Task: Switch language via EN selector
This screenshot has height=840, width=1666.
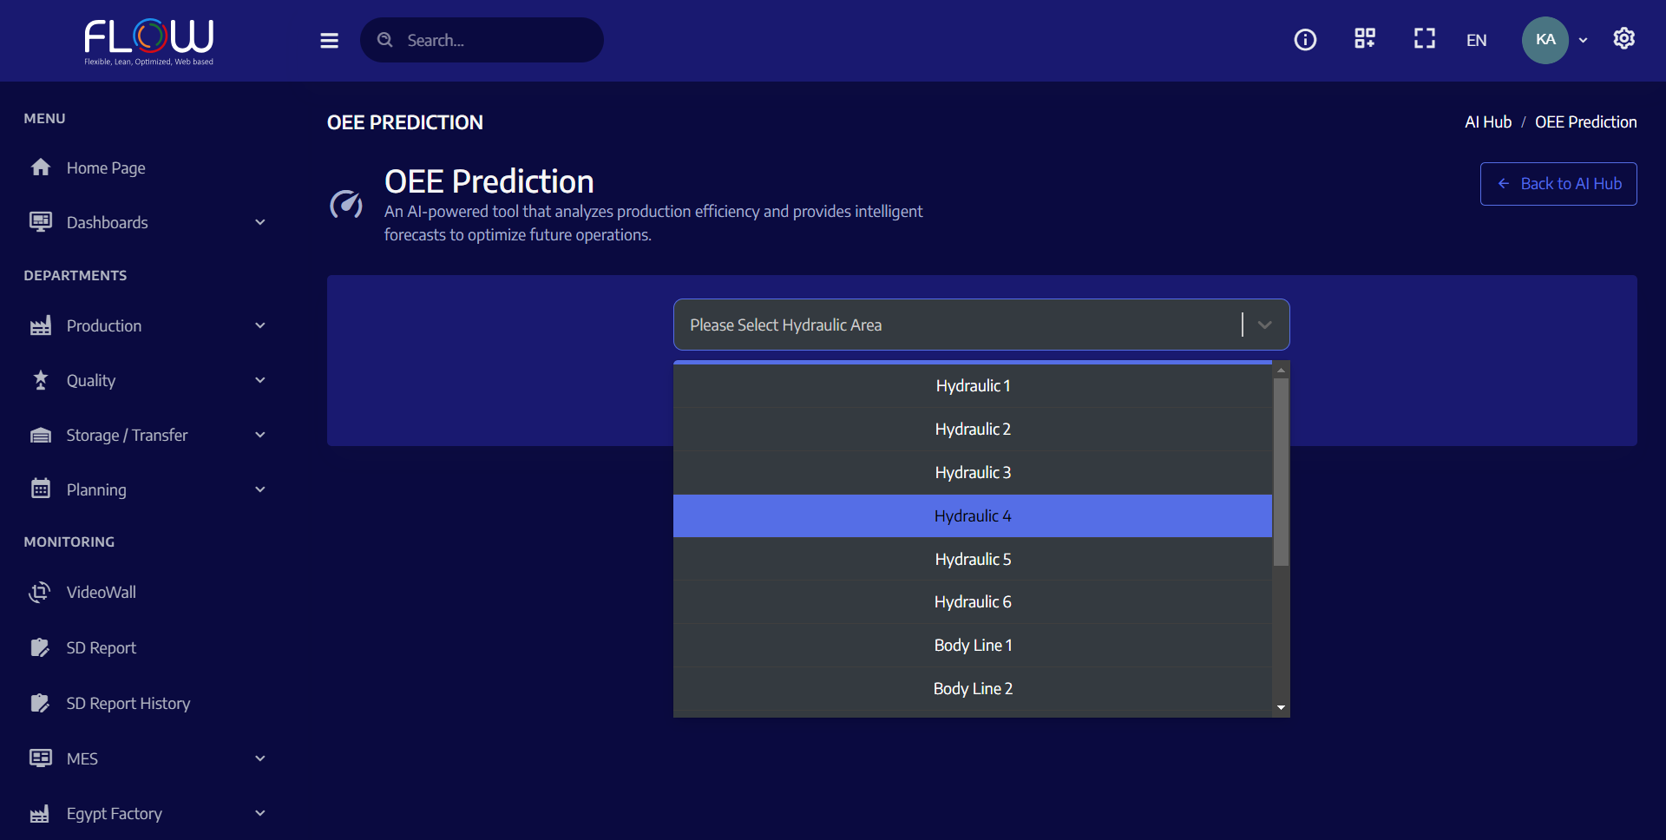Action: (1476, 41)
